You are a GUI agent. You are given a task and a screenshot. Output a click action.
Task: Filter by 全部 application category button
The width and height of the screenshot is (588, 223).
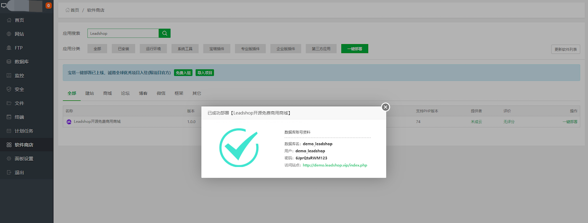97,49
